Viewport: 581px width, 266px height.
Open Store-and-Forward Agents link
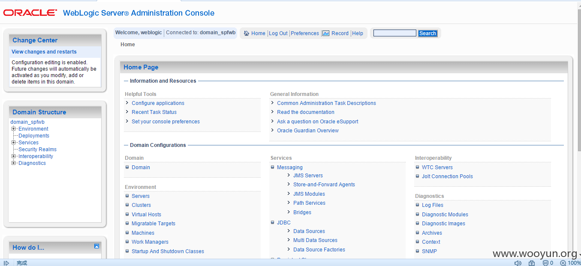324,185
